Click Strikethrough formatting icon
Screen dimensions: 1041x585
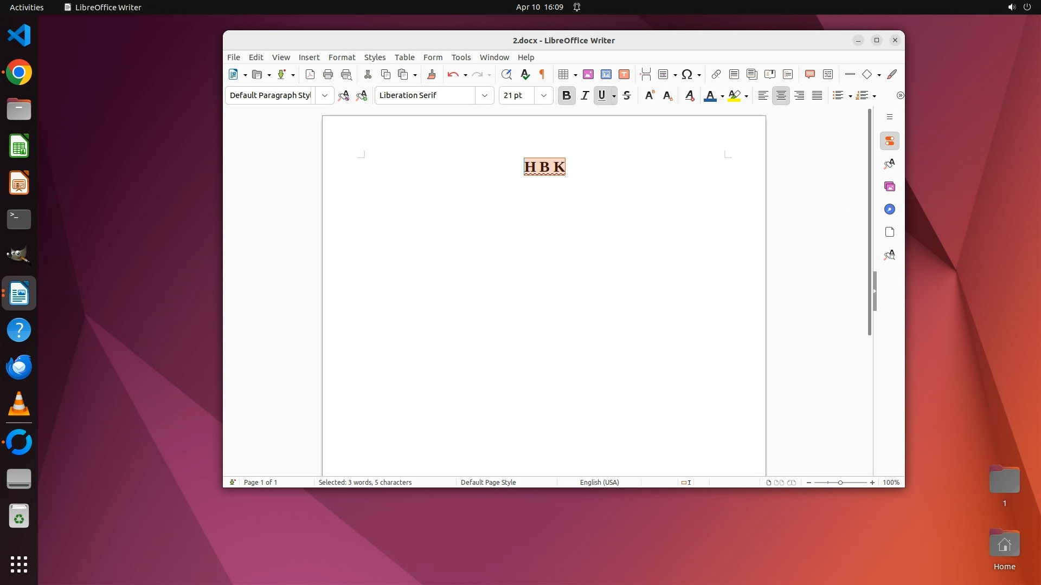pyautogui.click(x=627, y=96)
